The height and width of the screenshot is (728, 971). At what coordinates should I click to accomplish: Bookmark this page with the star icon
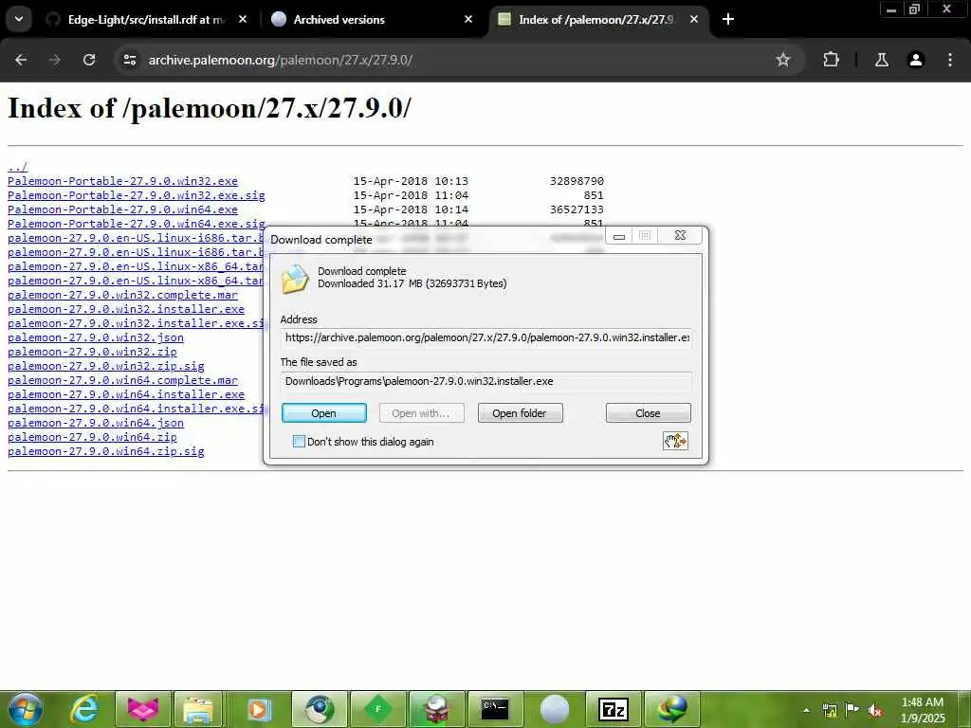[x=782, y=60]
